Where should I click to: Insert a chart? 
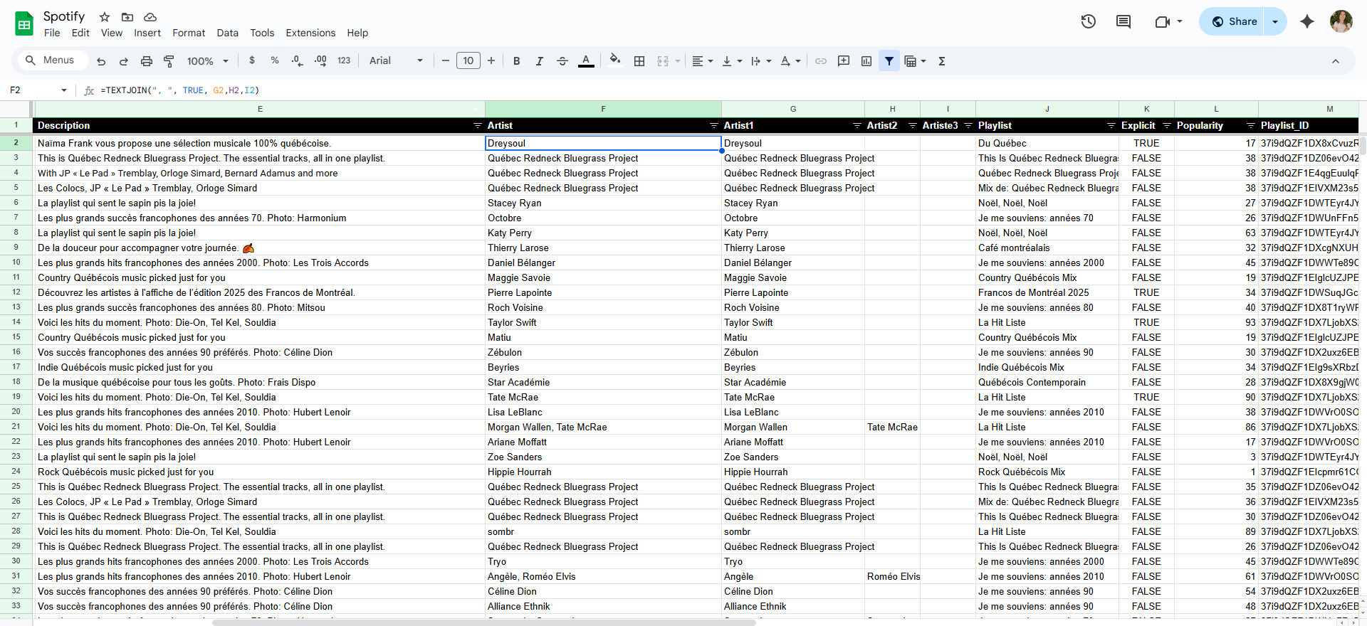click(866, 61)
